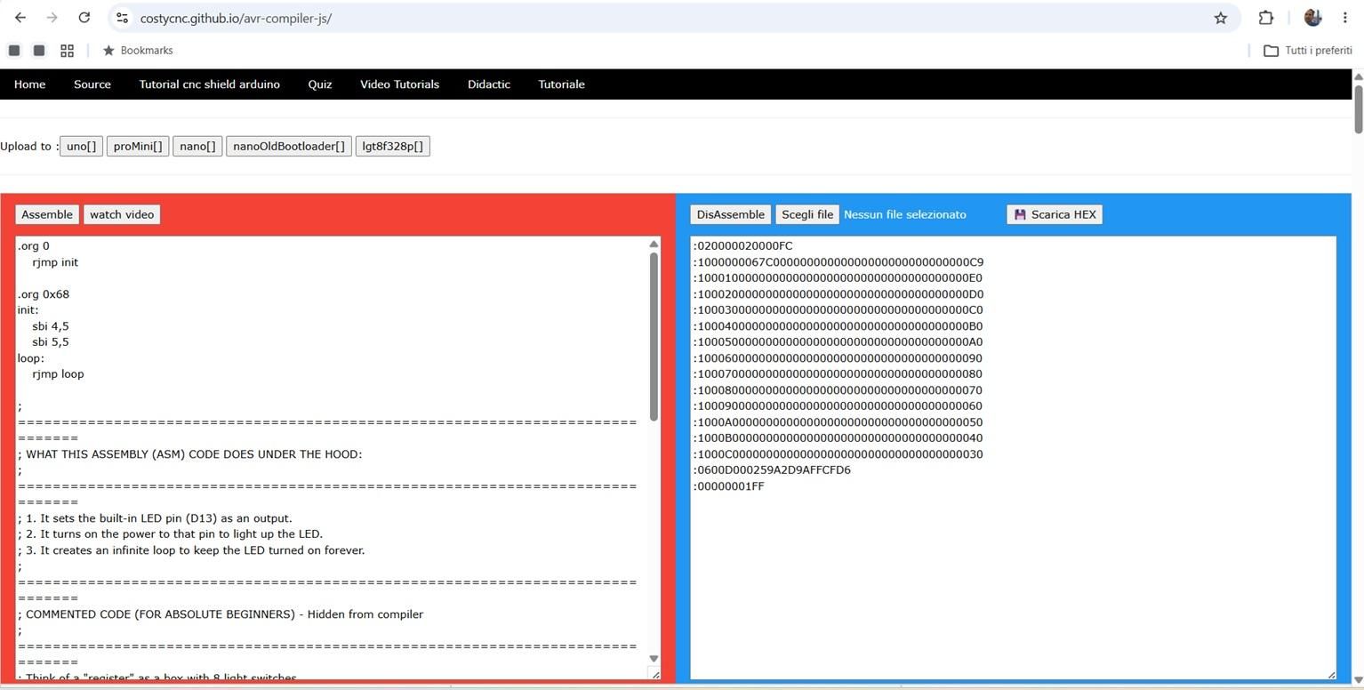The image size is (1364, 690).
Task: Click the second square bookmark icon
Action: [x=39, y=51]
